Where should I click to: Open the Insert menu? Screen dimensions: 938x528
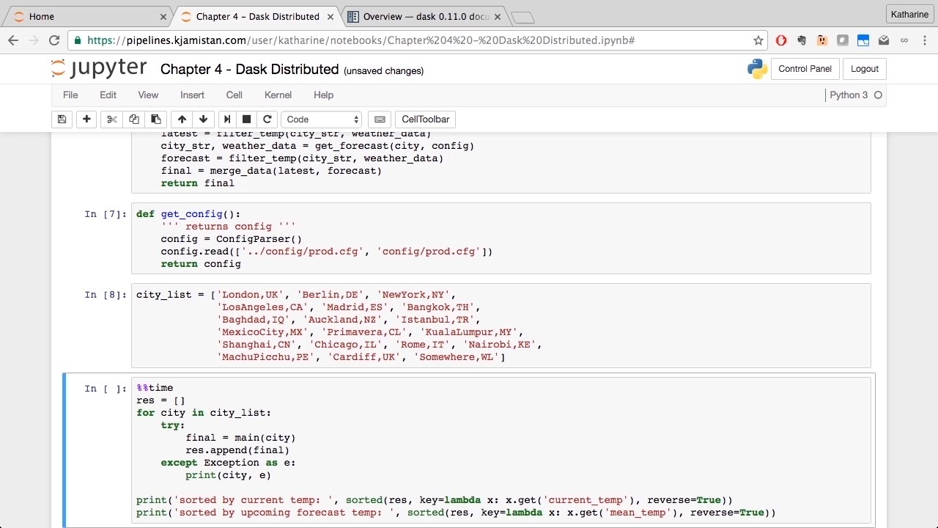click(192, 95)
